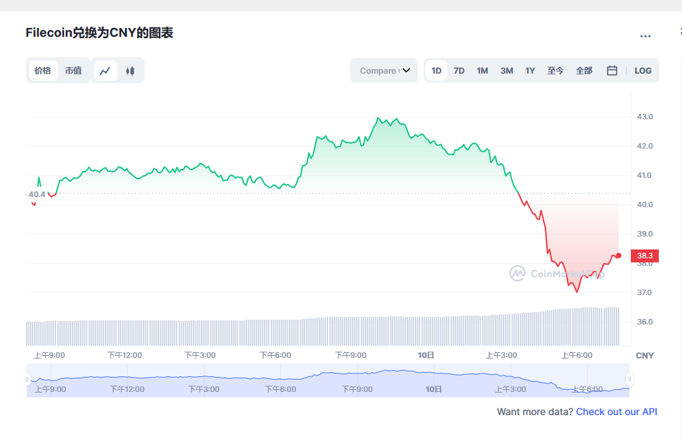Viewport: 682px width, 443px height.
Task: Switch chart to 市值 view
Action: [x=74, y=70]
